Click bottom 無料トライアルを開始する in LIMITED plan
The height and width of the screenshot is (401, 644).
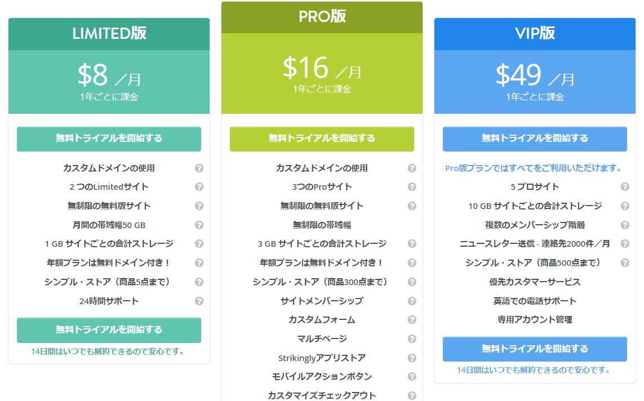pos(109,330)
